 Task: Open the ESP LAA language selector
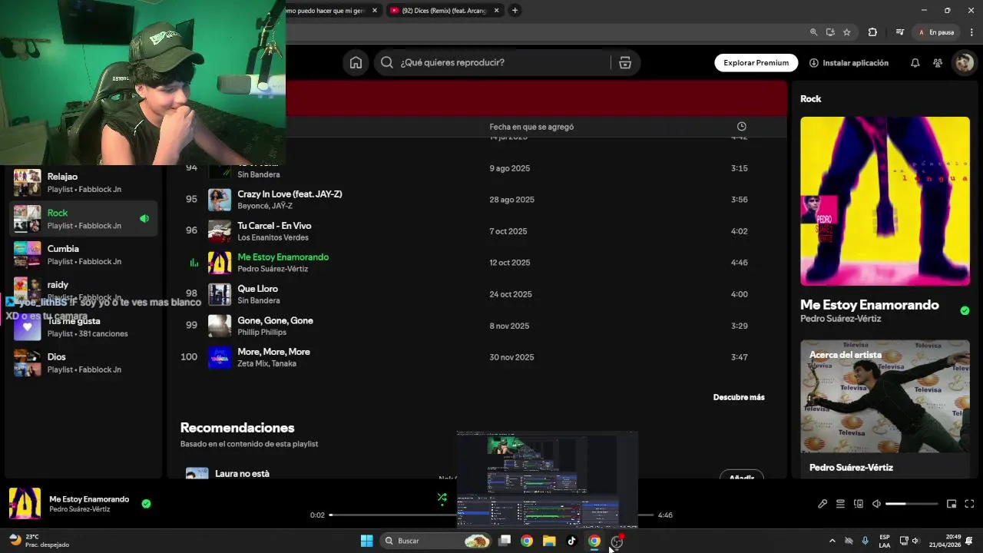[885, 541]
